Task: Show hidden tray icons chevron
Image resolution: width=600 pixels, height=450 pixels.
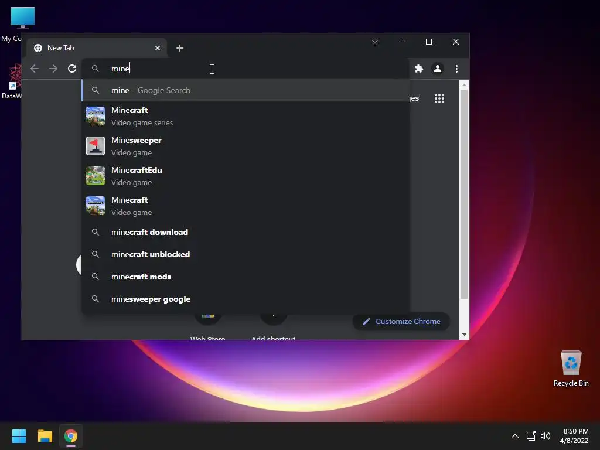Action: pyautogui.click(x=515, y=436)
